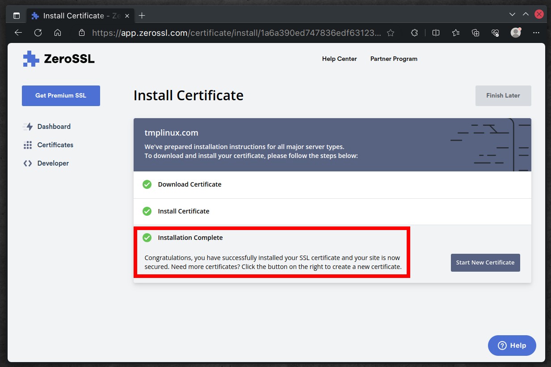The image size is (551, 367).
Task: Open the favorites list icon
Action: tap(456, 33)
